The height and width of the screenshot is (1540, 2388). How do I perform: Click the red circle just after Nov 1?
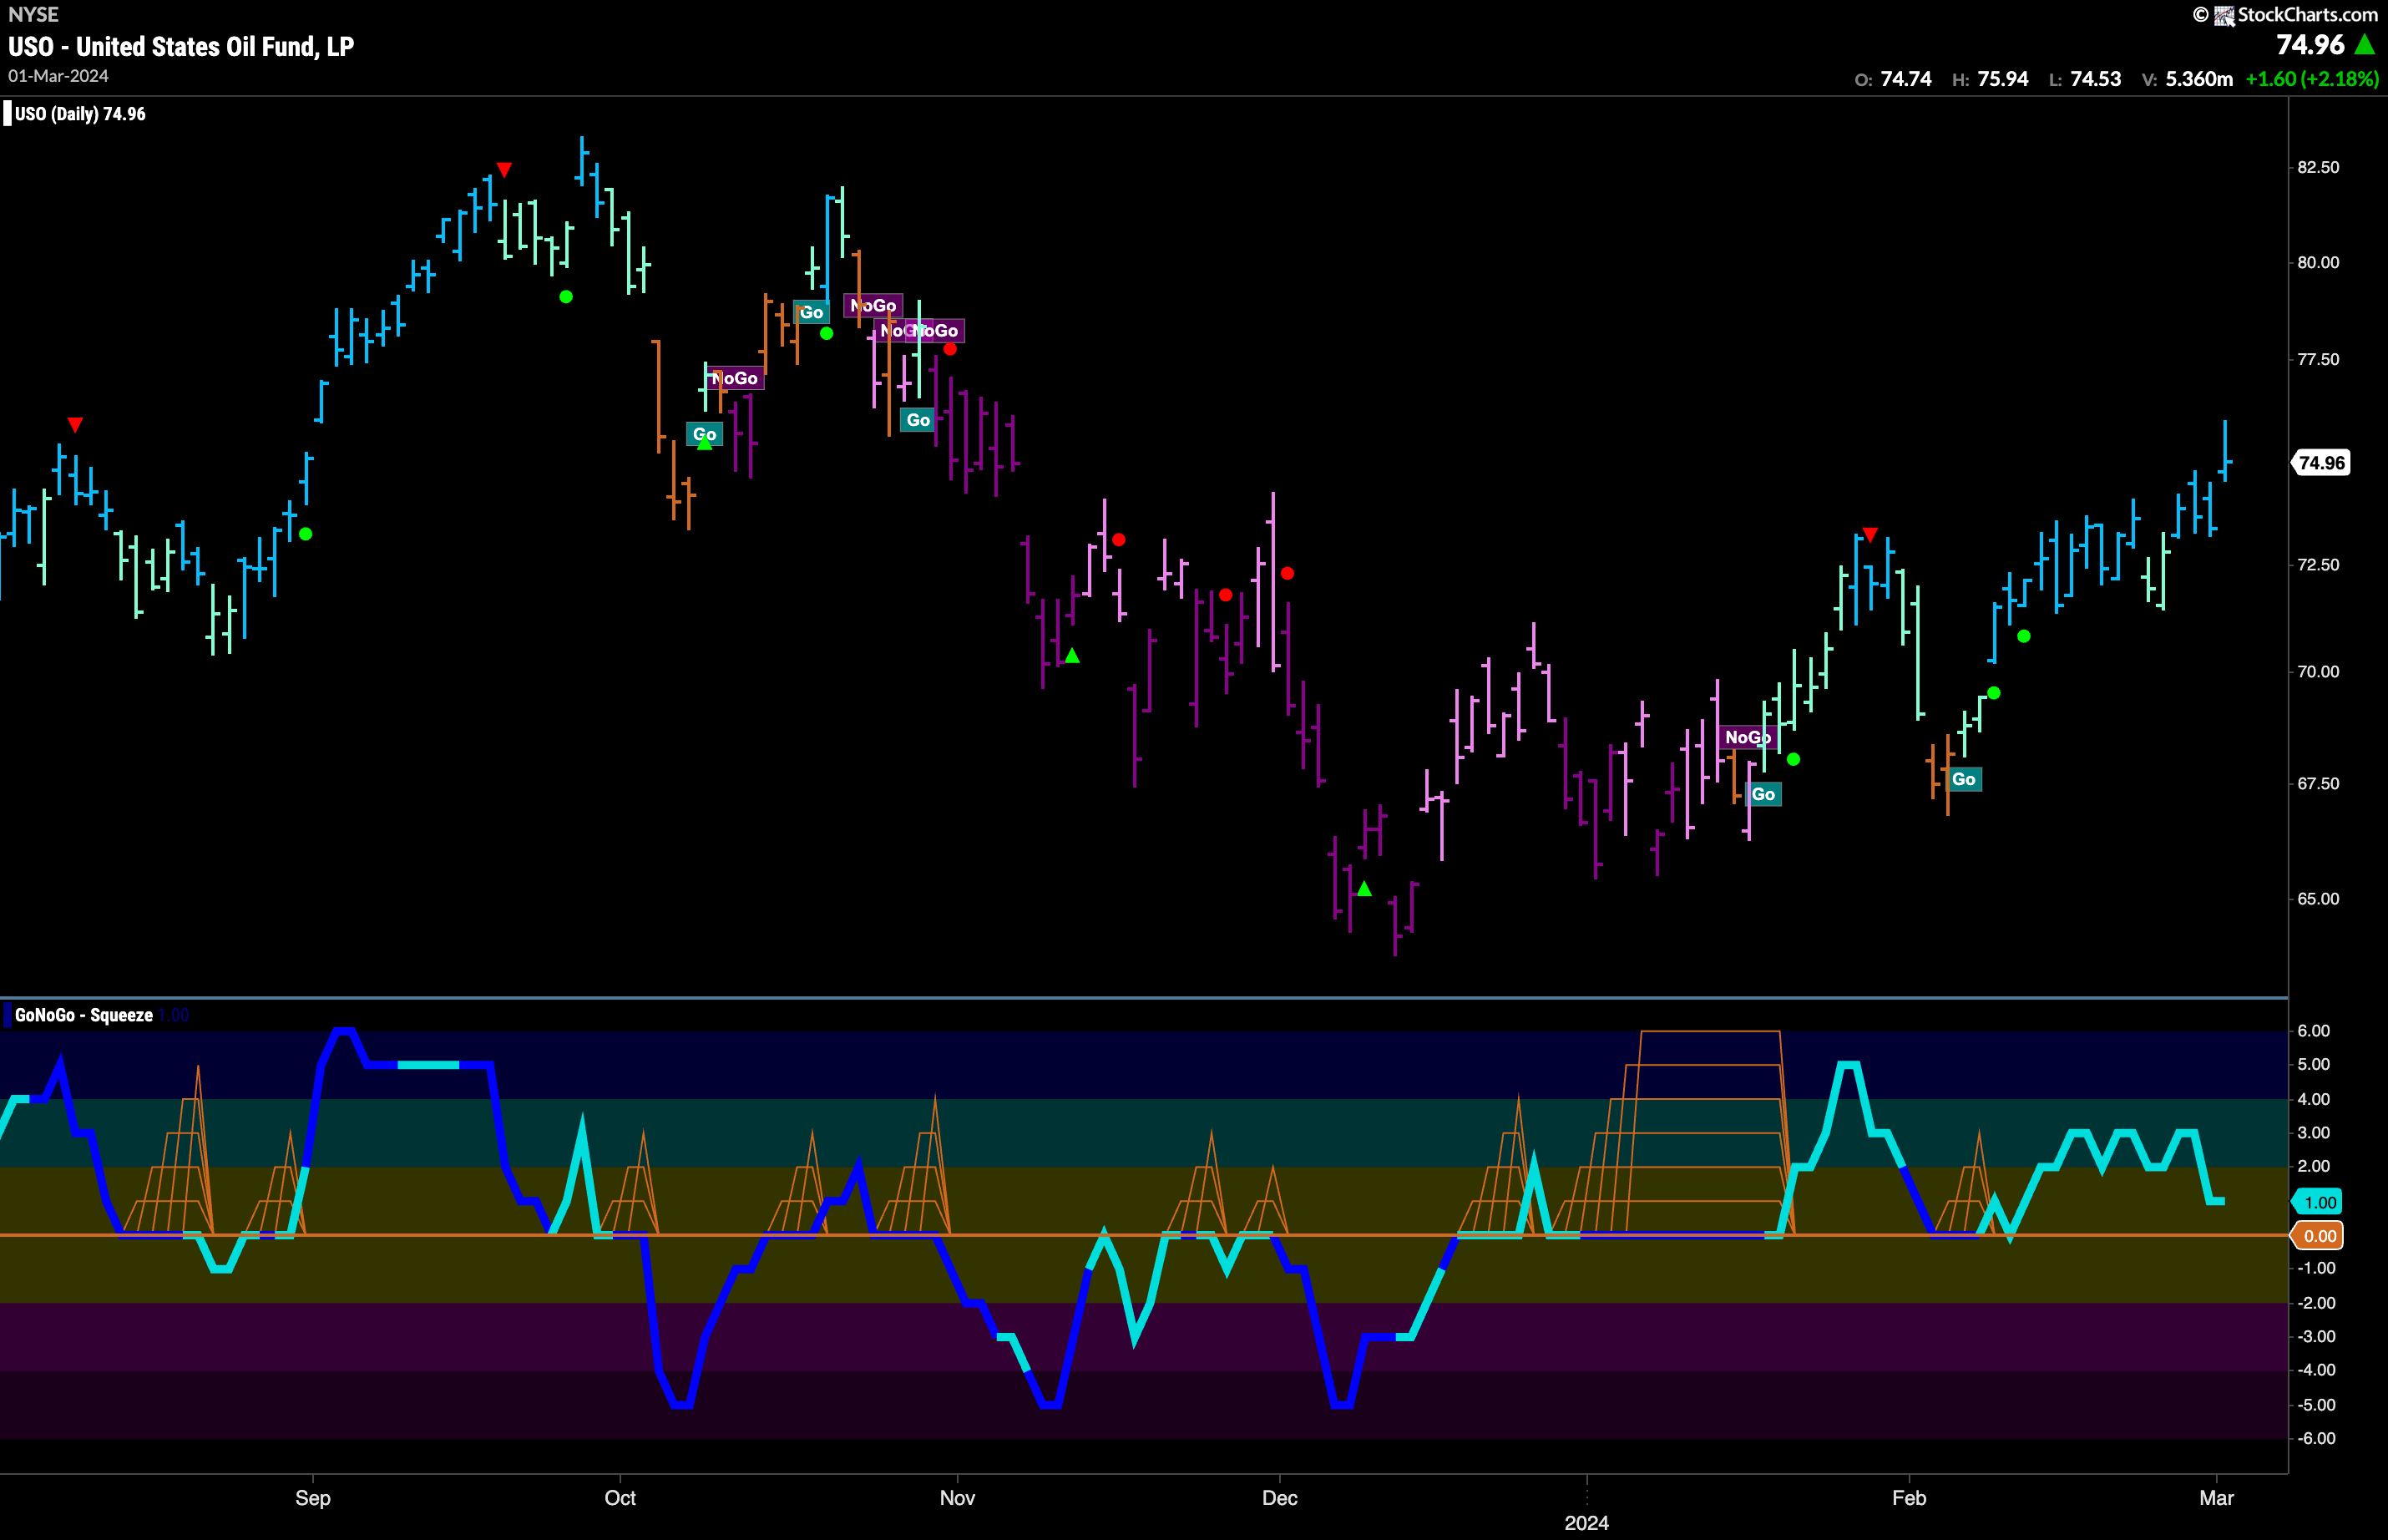(x=949, y=349)
